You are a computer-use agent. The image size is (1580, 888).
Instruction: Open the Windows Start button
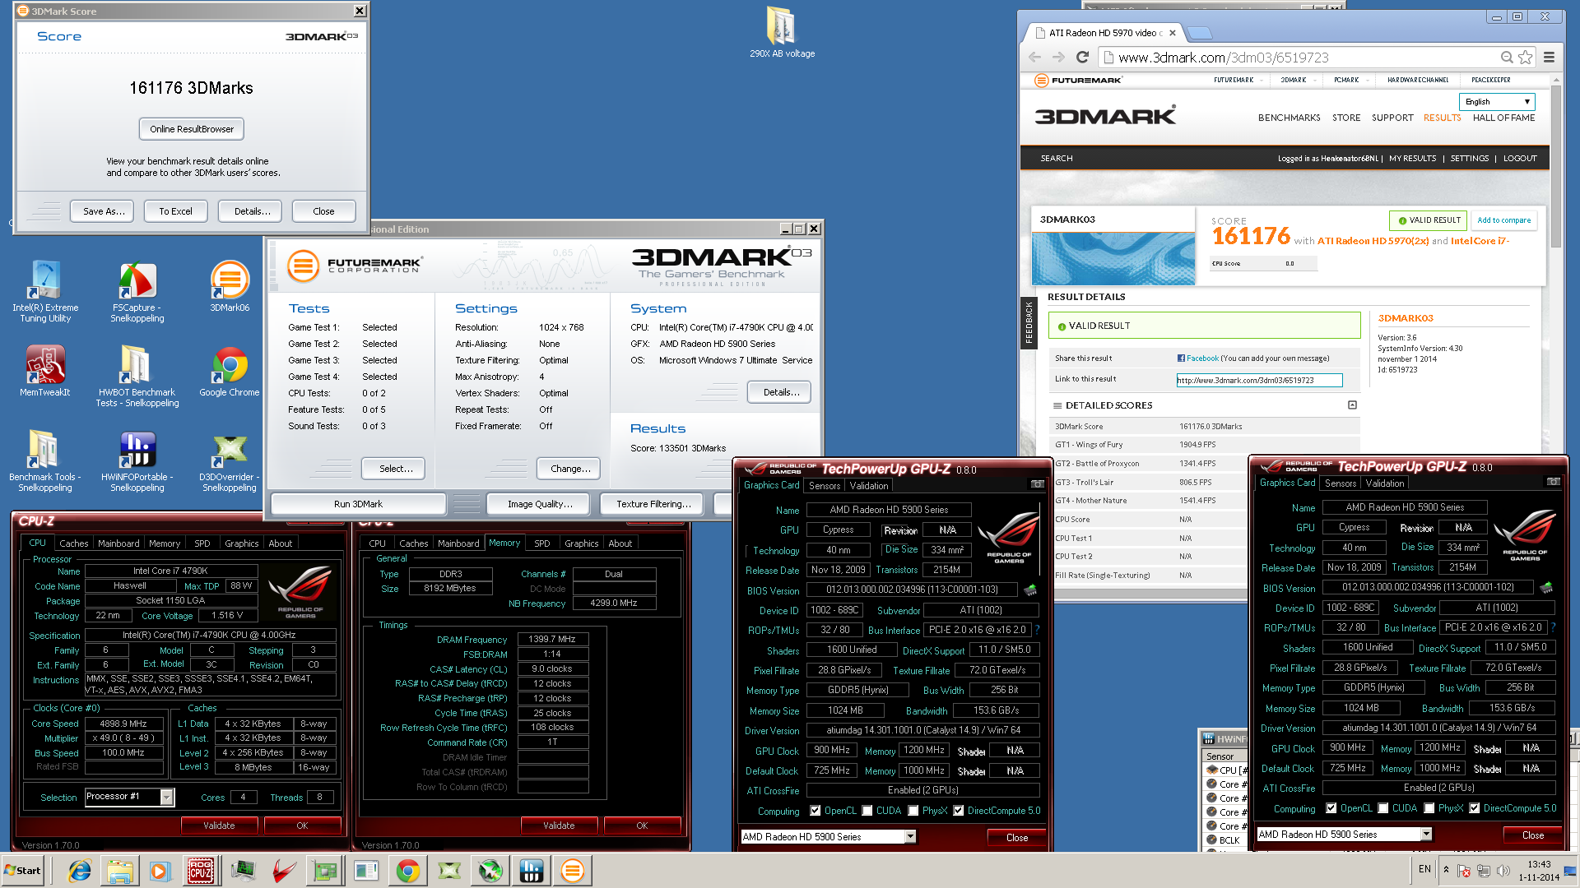coord(23,871)
